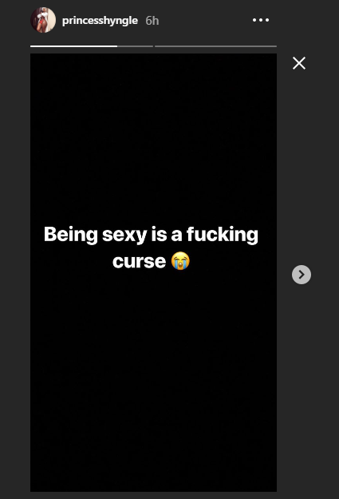Click the word "sexy" in the caption

[124, 236]
